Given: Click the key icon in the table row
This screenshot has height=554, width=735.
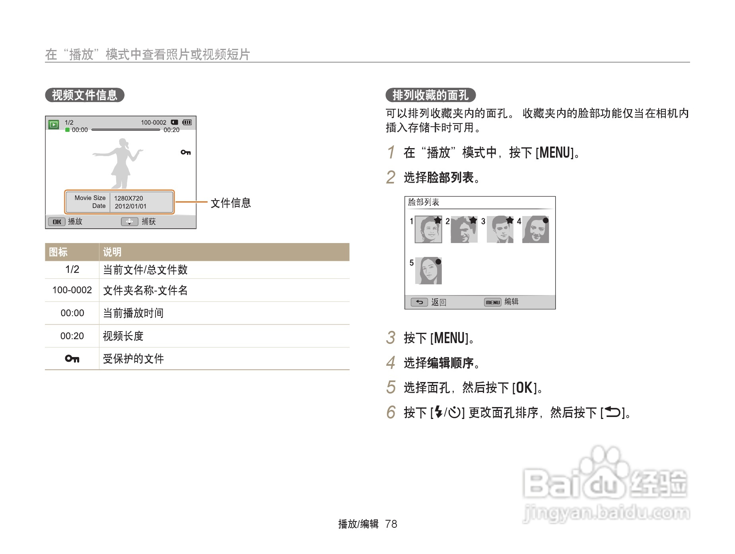Looking at the screenshot, I should pos(72,359).
